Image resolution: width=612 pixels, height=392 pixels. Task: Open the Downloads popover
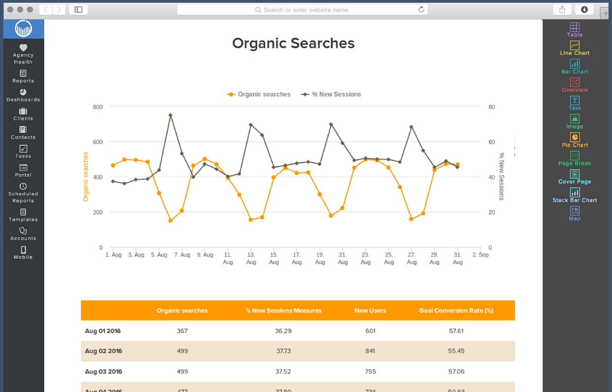tap(584, 9)
